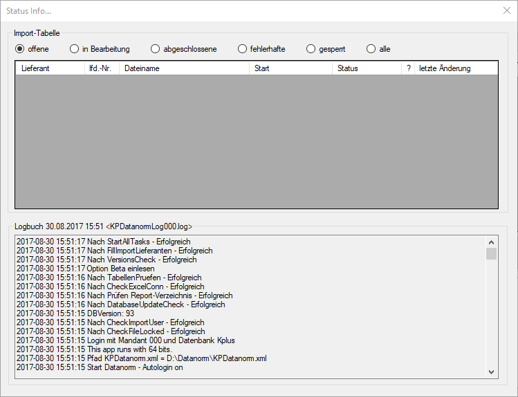Close the Status Info window
The width and height of the screenshot is (518, 397).
click(507, 10)
